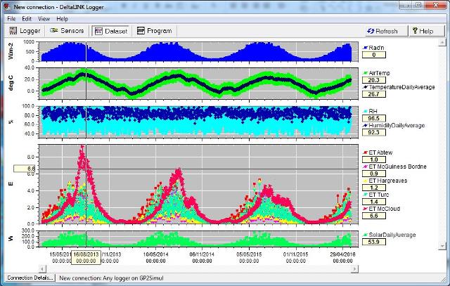Click the 01/11/2015 time axis label

(x=295, y=257)
